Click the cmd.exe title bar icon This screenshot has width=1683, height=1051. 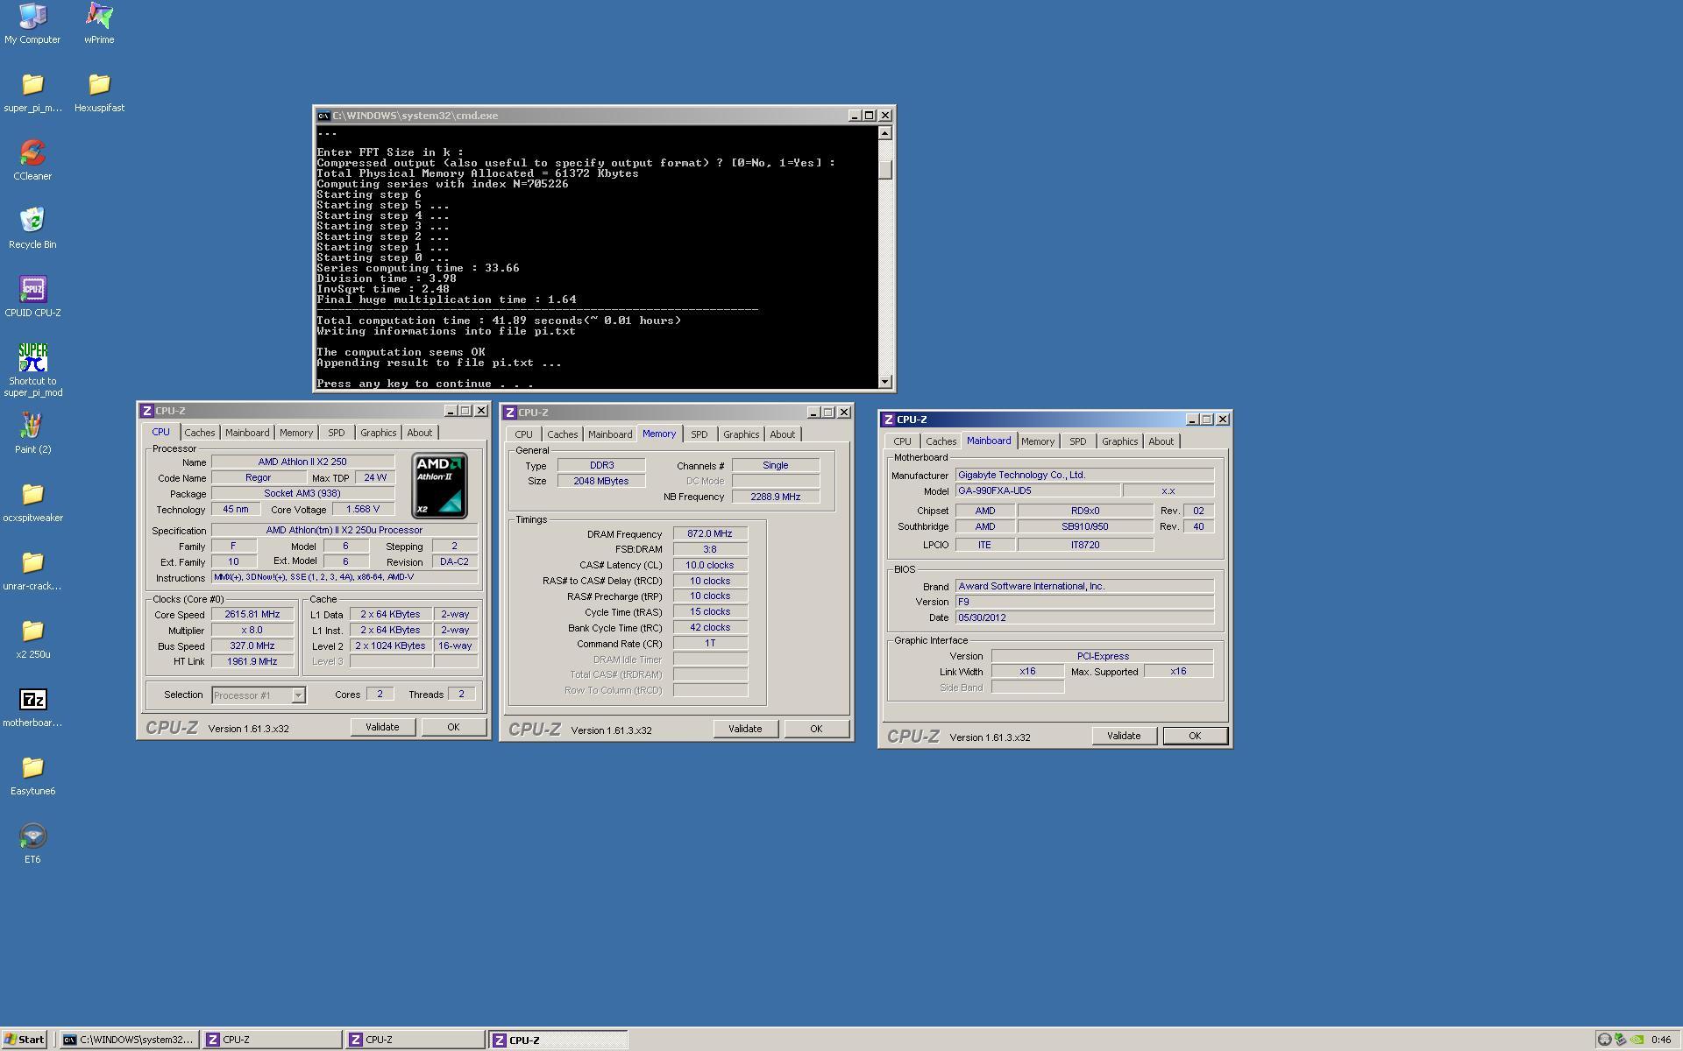pyautogui.click(x=323, y=116)
